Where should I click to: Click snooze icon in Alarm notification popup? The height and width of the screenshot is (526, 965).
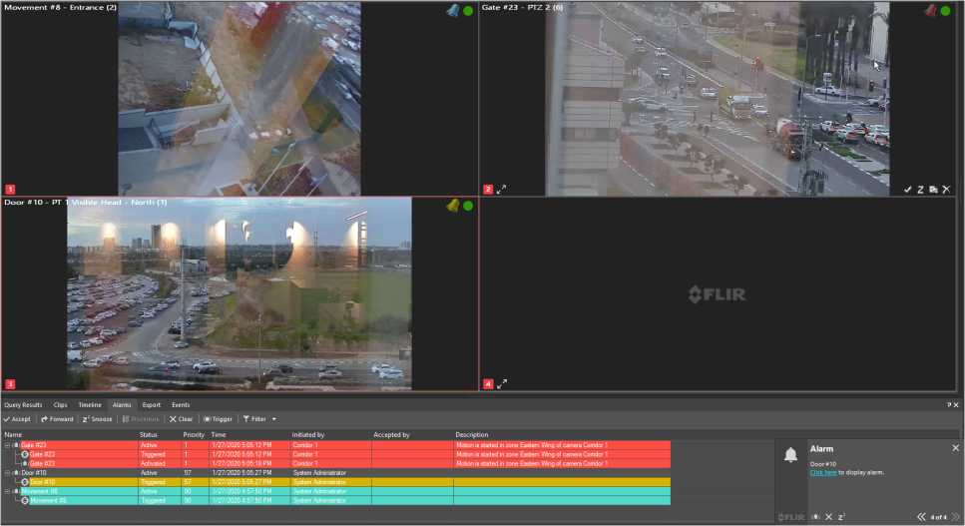click(x=842, y=517)
